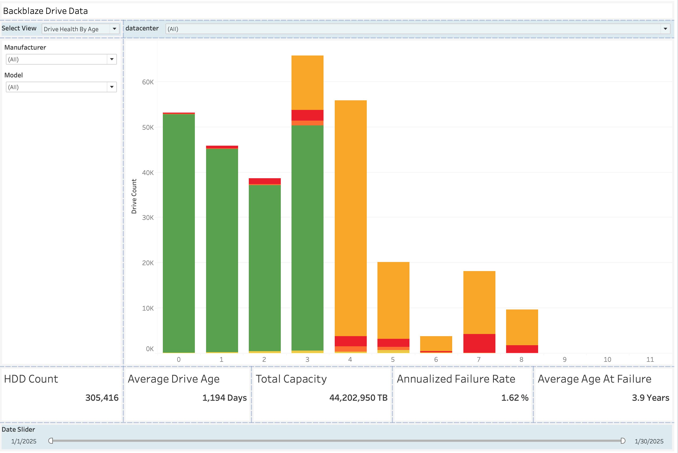Click the start date 1/1/2025
Image resolution: width=678 pixels, height=453 pixels.
(24, 441)
